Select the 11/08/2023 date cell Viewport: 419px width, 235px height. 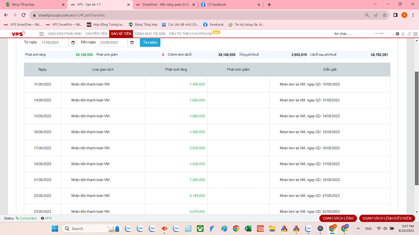coord(43,84)
